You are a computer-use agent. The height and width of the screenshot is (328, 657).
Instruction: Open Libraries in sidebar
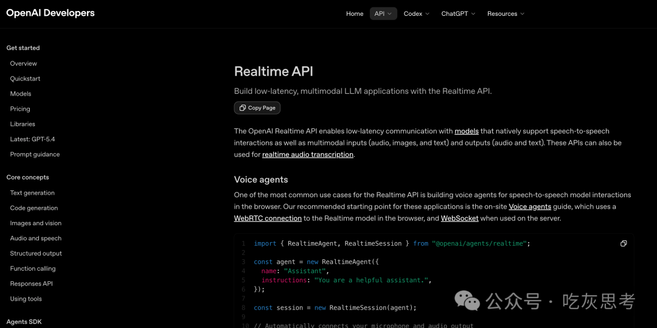pos(23,124)
